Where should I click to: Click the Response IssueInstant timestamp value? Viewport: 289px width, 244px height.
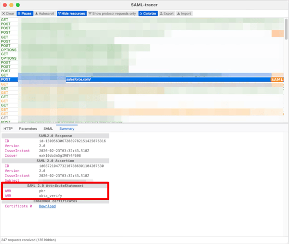(x=64, y=151)
